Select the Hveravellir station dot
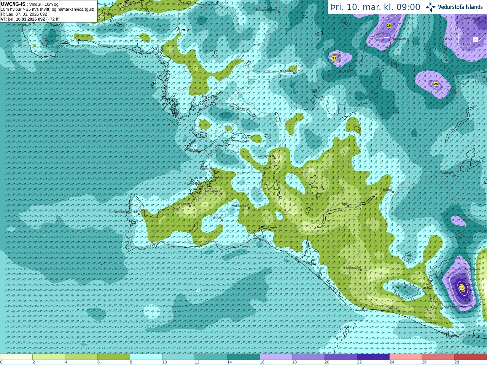487x365 pixels. (408, 41)
